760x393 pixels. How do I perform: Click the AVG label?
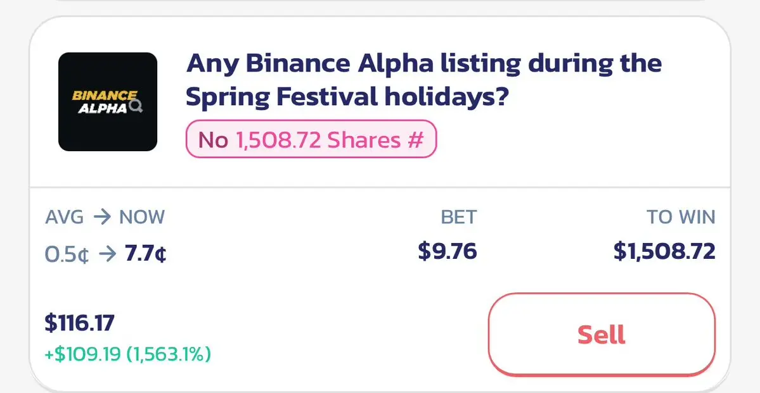[x=64, y=217]
